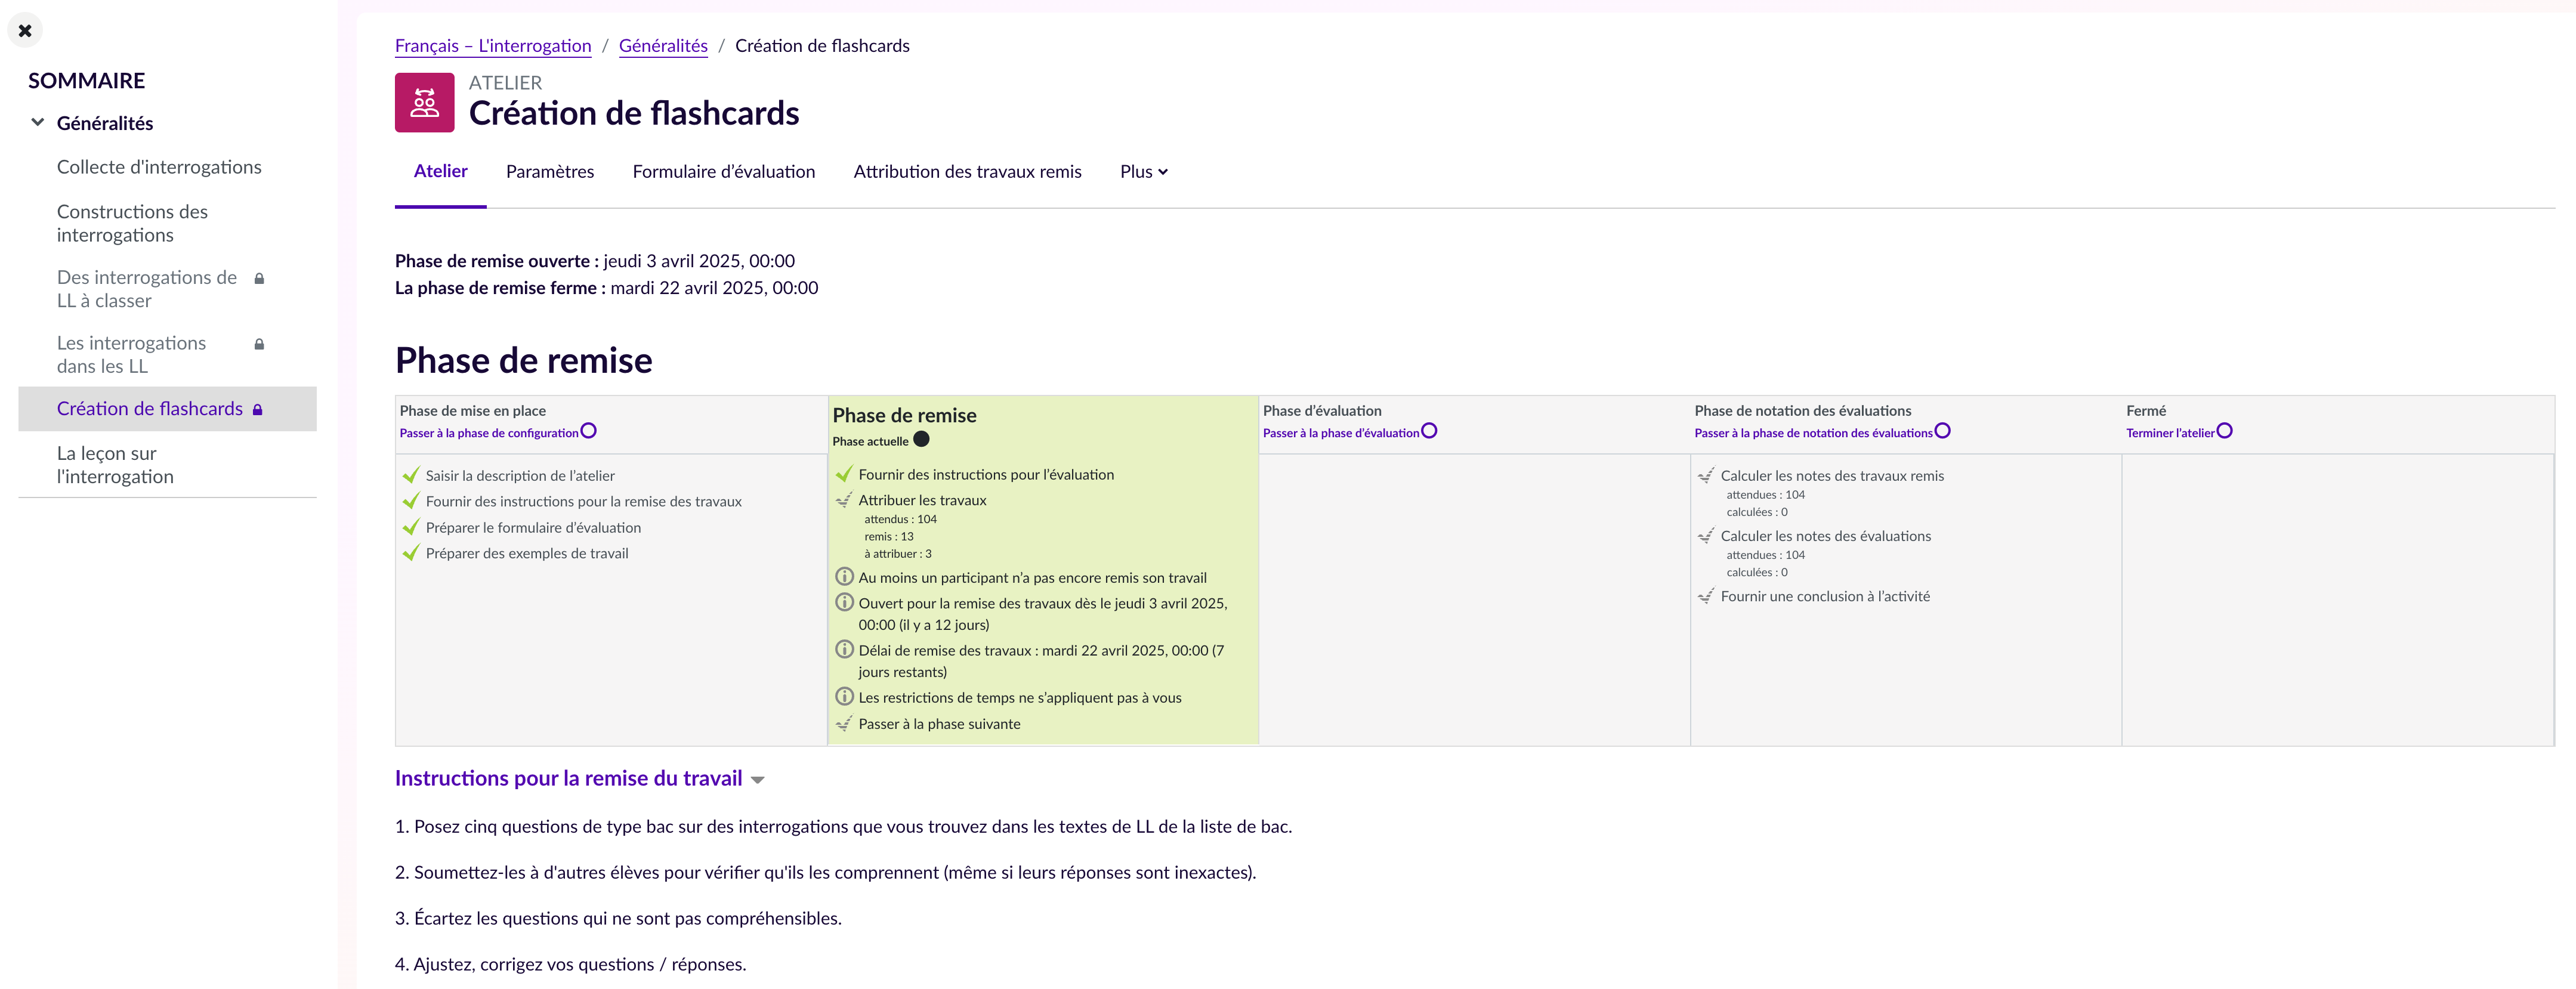Switch to configuration phase via its circle toggle
The image size is (2576, 989).
coord(589,431)
